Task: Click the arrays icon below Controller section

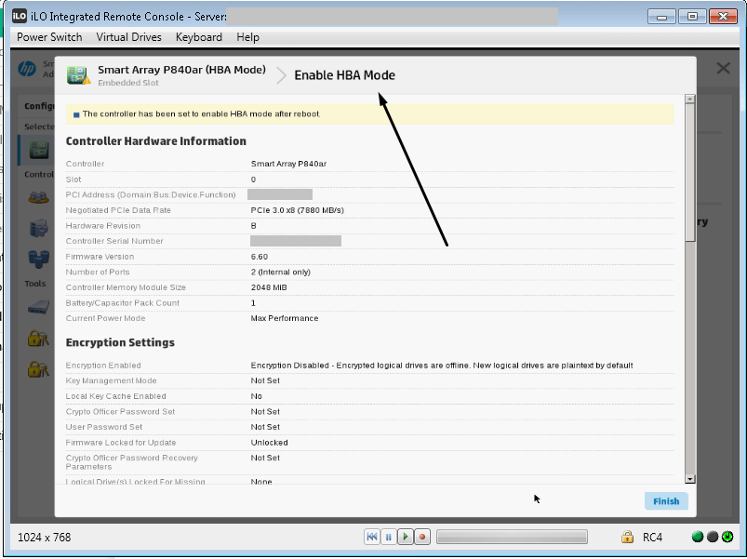Action: [x=38, y=197]
